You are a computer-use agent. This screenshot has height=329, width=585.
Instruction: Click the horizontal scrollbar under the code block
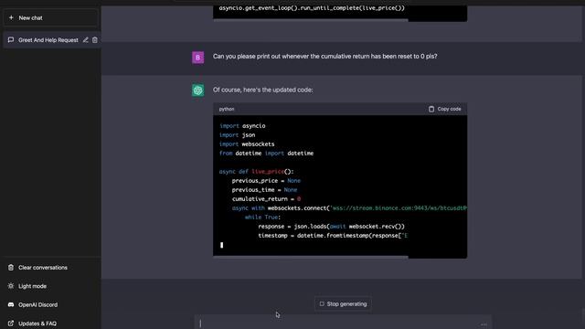coord(311,257)
